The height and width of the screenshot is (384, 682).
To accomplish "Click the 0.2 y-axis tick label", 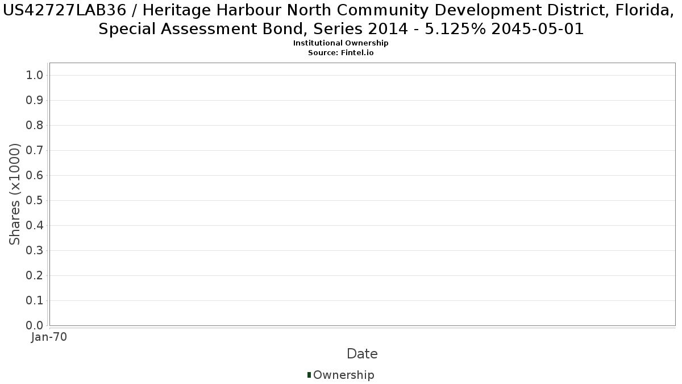I will coord(35,276).
